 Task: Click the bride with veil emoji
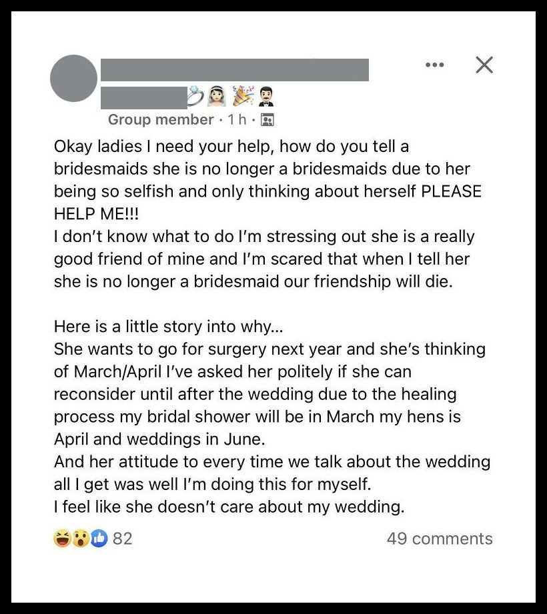click(x=217, y=96)
